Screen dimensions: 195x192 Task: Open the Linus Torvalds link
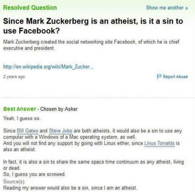pyautogui.click(x=159, y=143)
